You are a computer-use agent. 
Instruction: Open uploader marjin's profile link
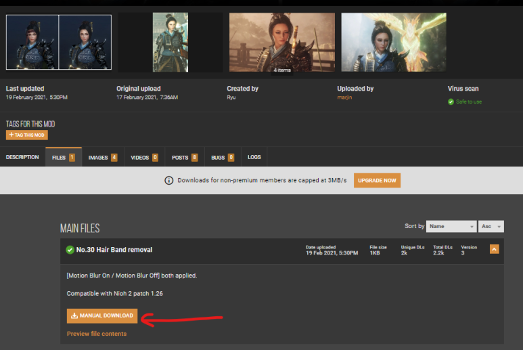point(344,97)
